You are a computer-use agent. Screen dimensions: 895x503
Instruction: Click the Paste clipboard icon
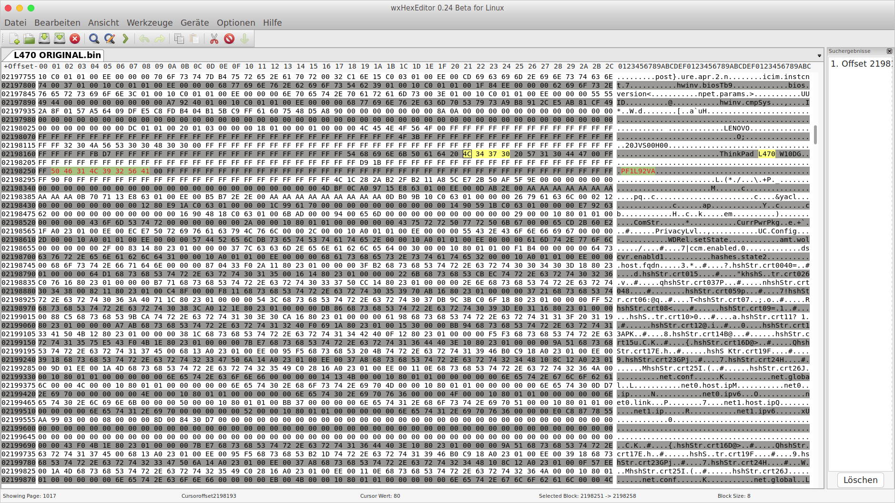194,39
